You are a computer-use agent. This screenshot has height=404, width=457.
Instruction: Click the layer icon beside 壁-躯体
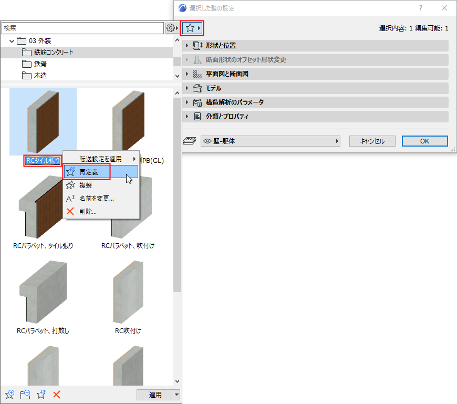[190, 141]
